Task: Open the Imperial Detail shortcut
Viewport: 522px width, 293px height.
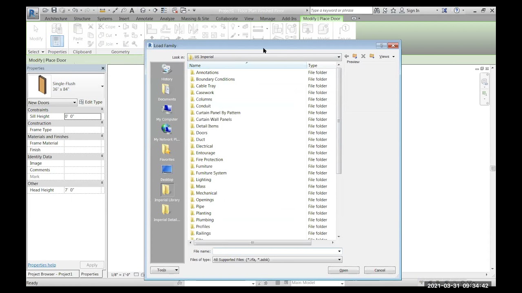Action: 167,213
